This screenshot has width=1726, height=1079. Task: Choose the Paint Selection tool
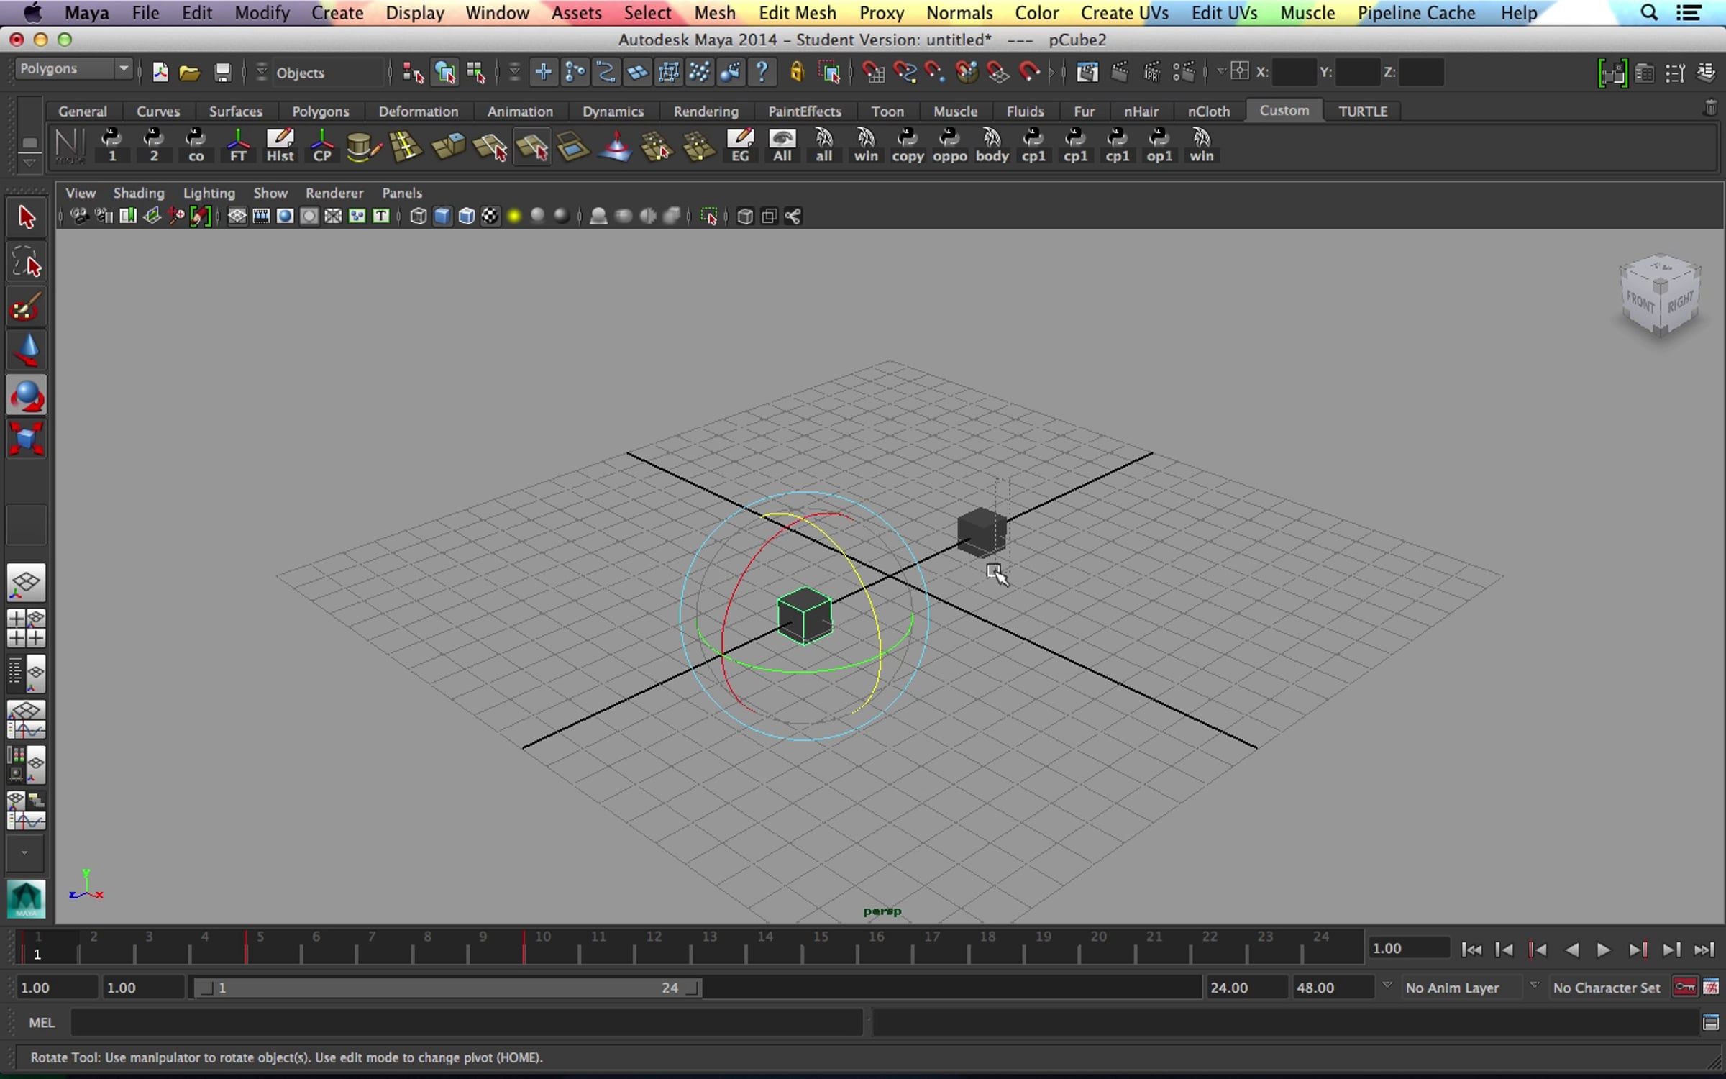27,307
